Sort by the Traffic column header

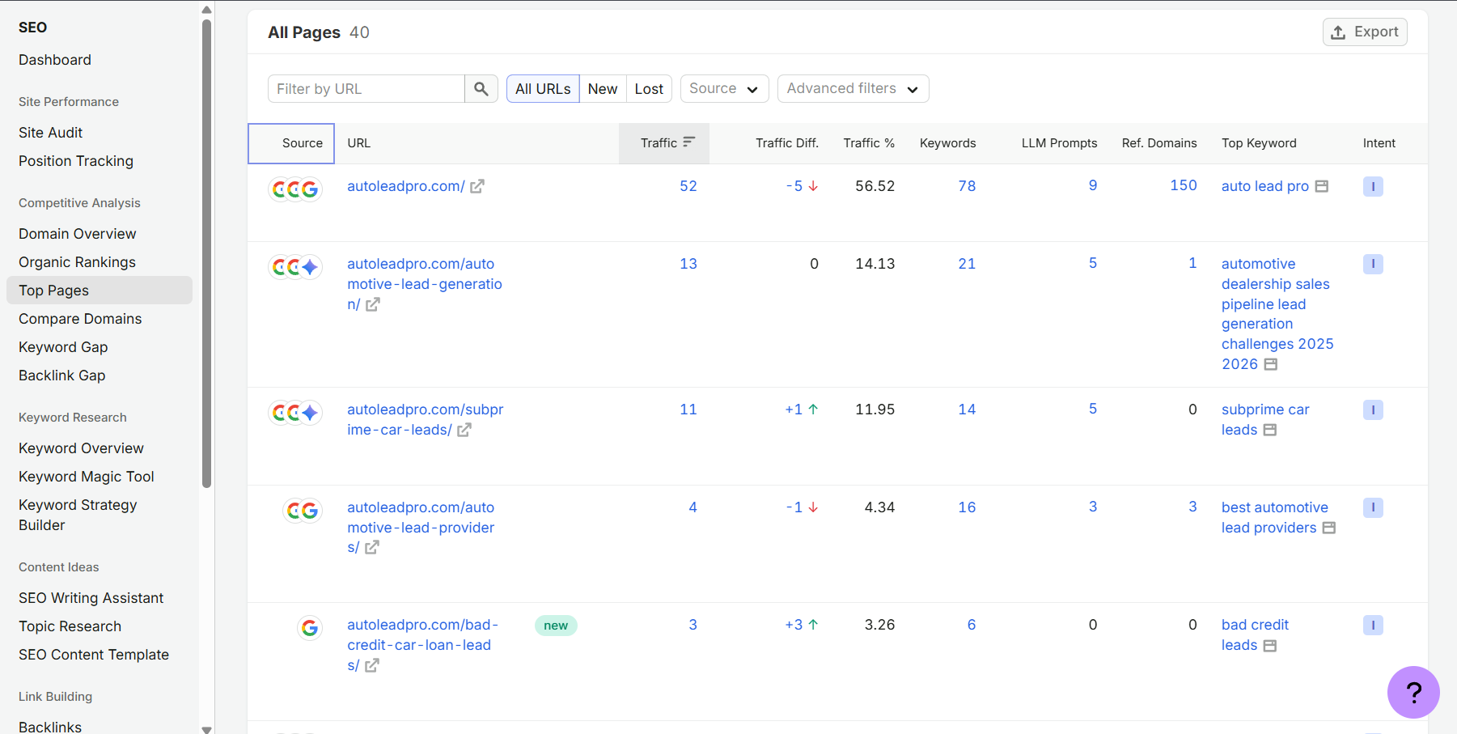(x=664, y=143)
